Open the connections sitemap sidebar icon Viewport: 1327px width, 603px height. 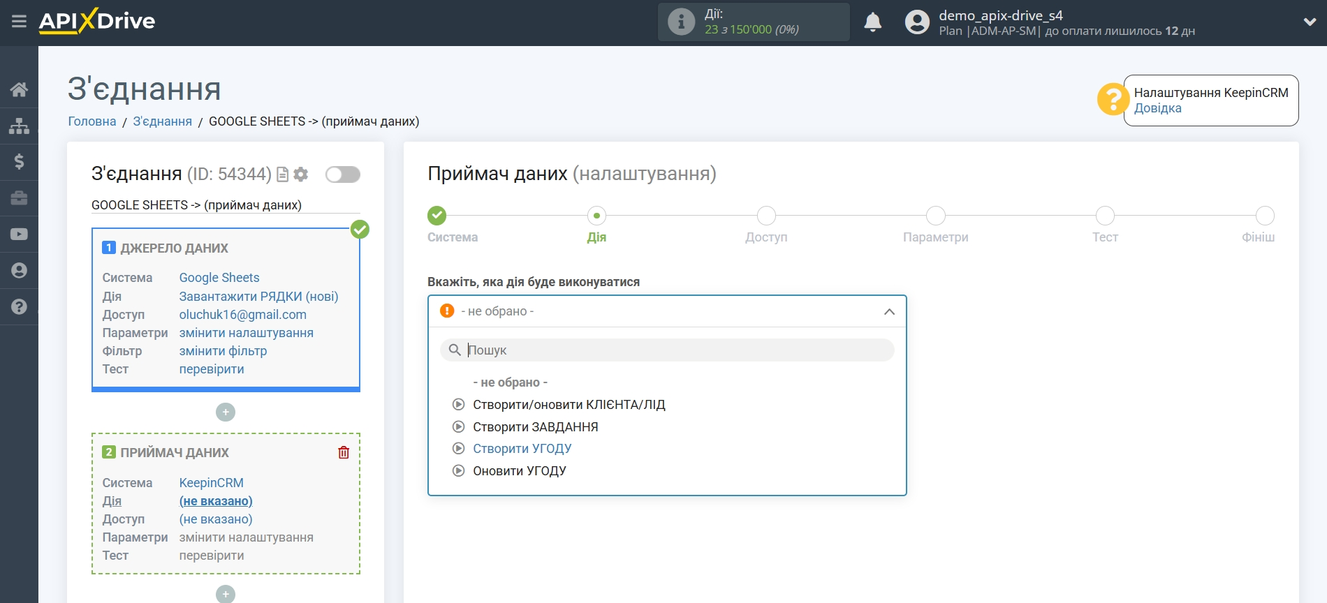(x=19, y=126)
